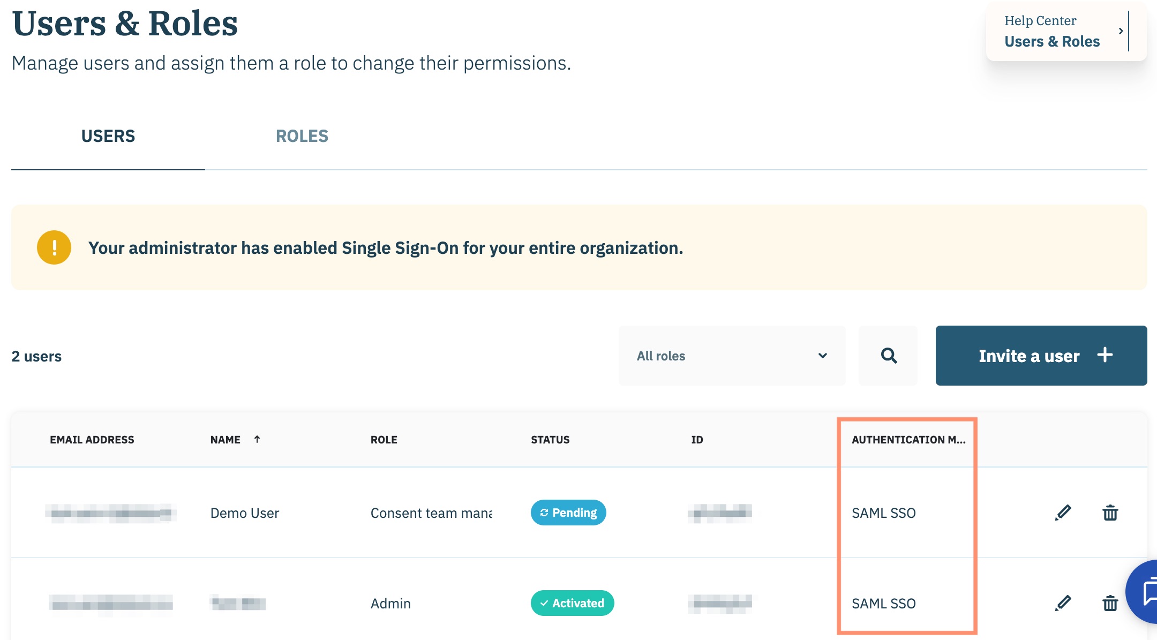Image resolution: width=1157 pixels, height=640 pixels.
Task: Click trash icon for Admin user
Action: [x=1110, y=603]
